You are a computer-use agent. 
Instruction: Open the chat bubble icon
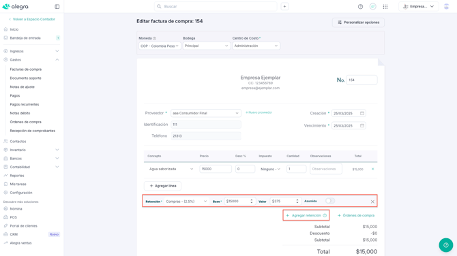pyautogui.click(x=373, y=6)
